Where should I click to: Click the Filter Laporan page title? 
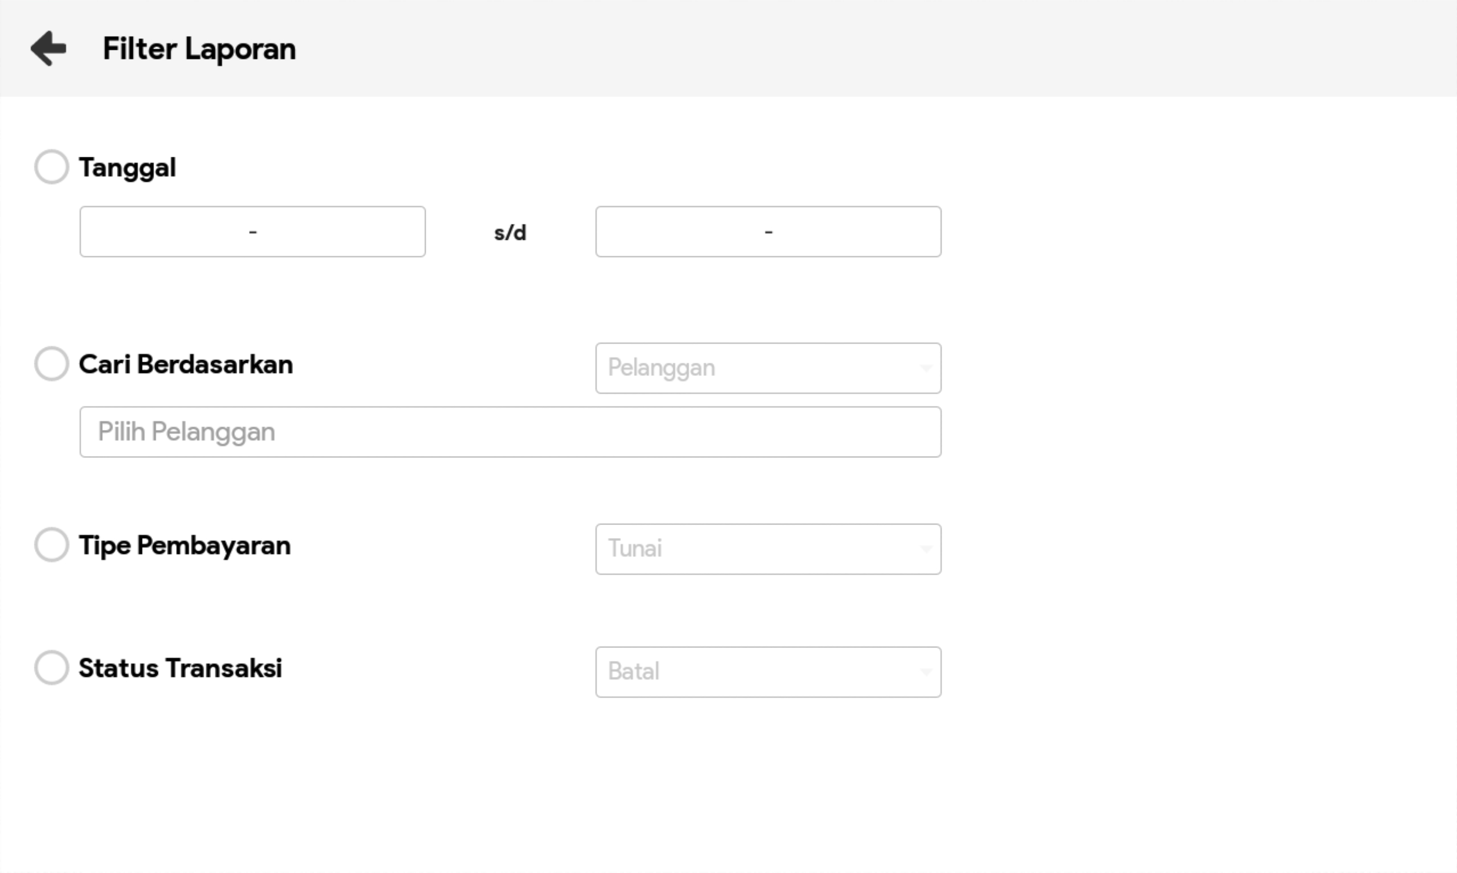tap(199, 49)
